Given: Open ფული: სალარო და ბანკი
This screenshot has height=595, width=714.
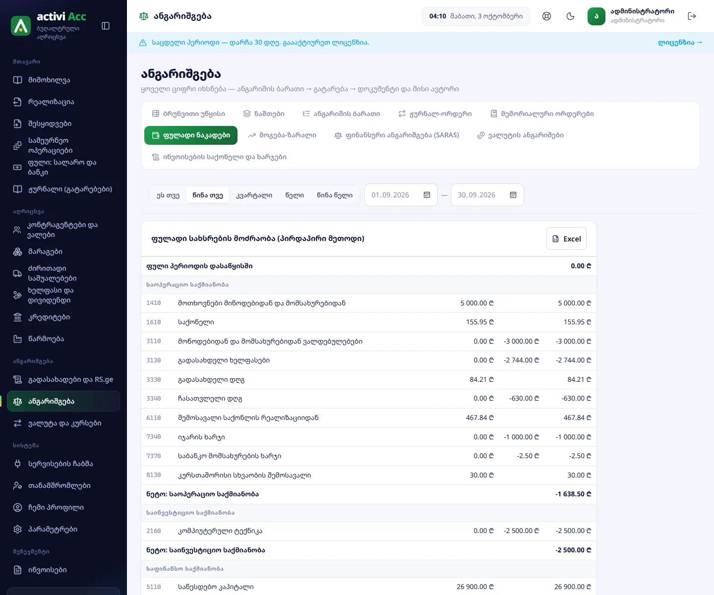Looking at the screenshot, I should point(63,167).
